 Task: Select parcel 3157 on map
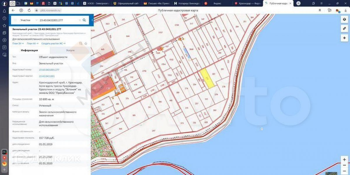pos(160,33)
